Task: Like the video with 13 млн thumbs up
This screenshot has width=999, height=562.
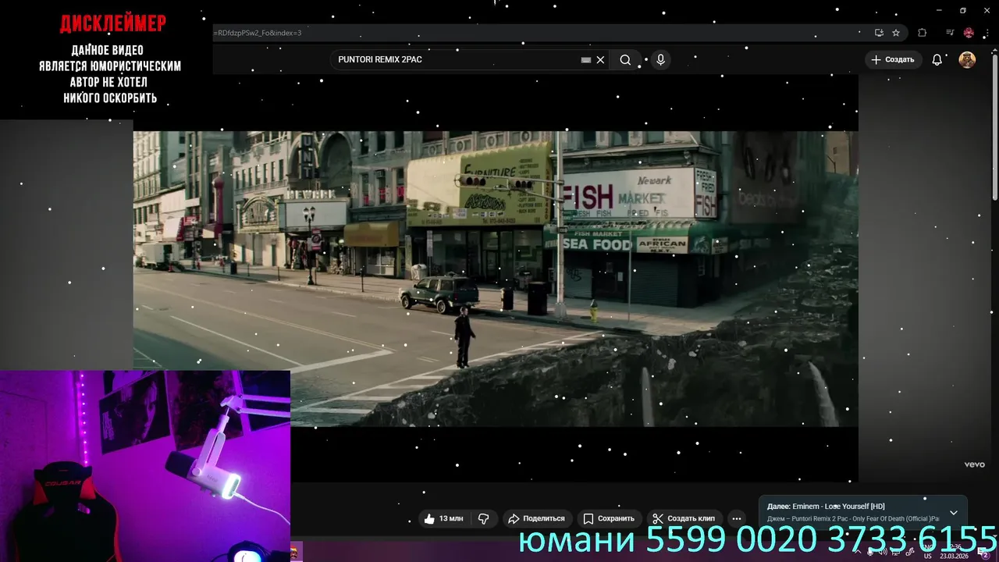Action: coord(445,518)
